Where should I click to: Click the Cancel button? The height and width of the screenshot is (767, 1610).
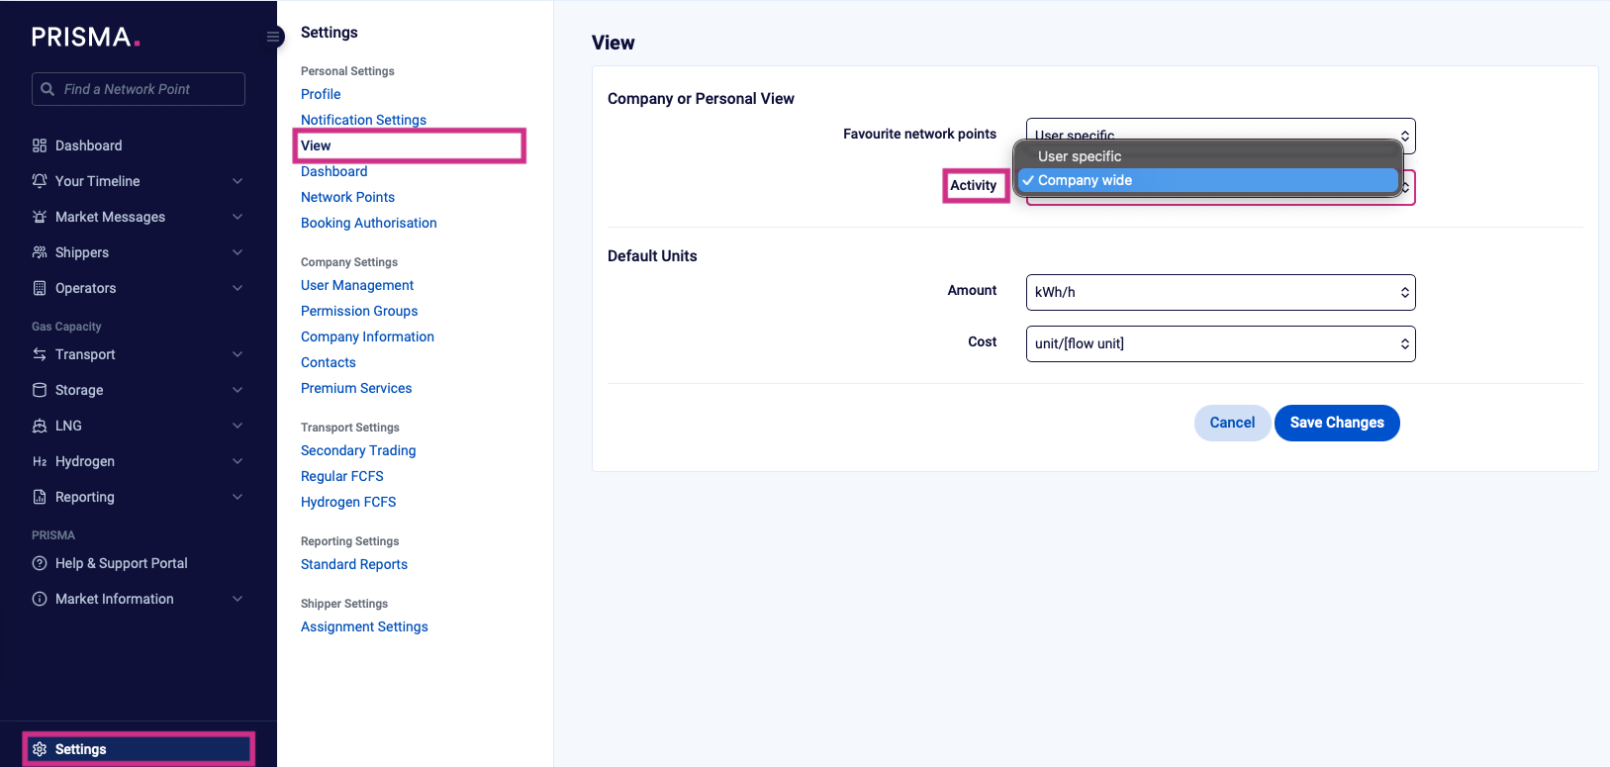pyautogui.click(x=1232, y=423)
